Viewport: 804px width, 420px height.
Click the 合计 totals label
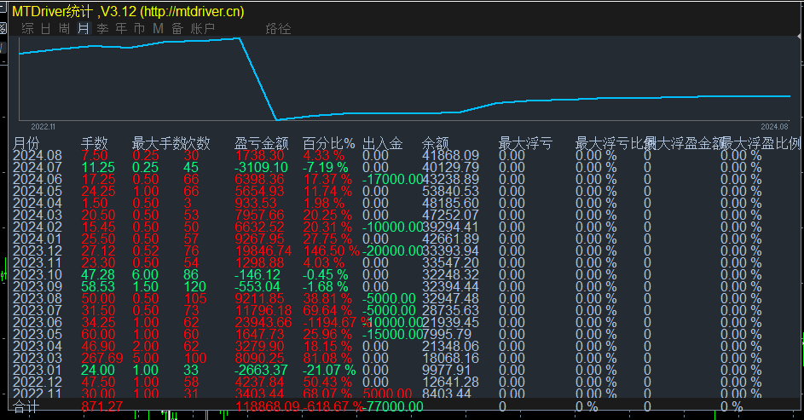pyautogui.click(x=26, y=406)
